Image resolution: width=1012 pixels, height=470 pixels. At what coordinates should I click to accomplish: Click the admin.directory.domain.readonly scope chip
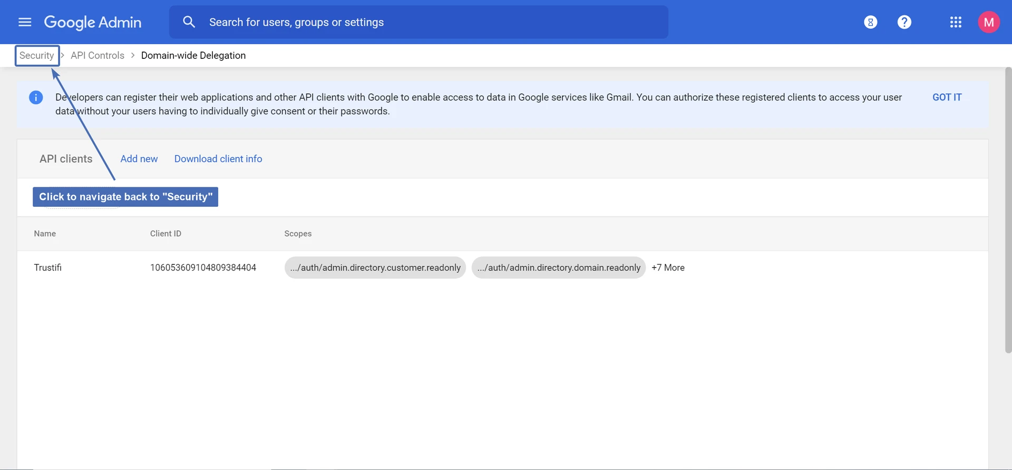[558, 268]
